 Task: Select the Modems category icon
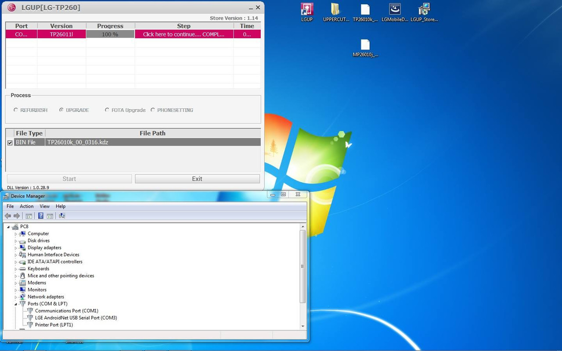23,283
